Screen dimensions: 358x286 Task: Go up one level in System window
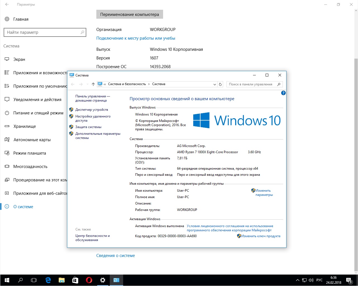click(93, 84)
